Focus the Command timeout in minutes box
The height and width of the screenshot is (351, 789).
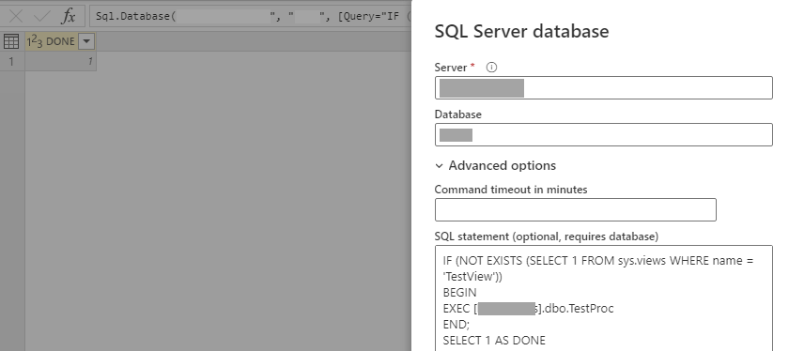pyautogui.click(x=575, y=209)
